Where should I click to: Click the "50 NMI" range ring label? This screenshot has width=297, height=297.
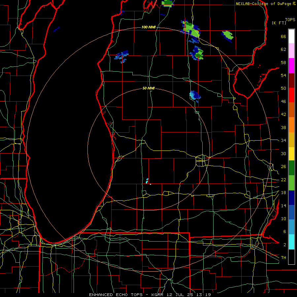click(x=148, y=88)
